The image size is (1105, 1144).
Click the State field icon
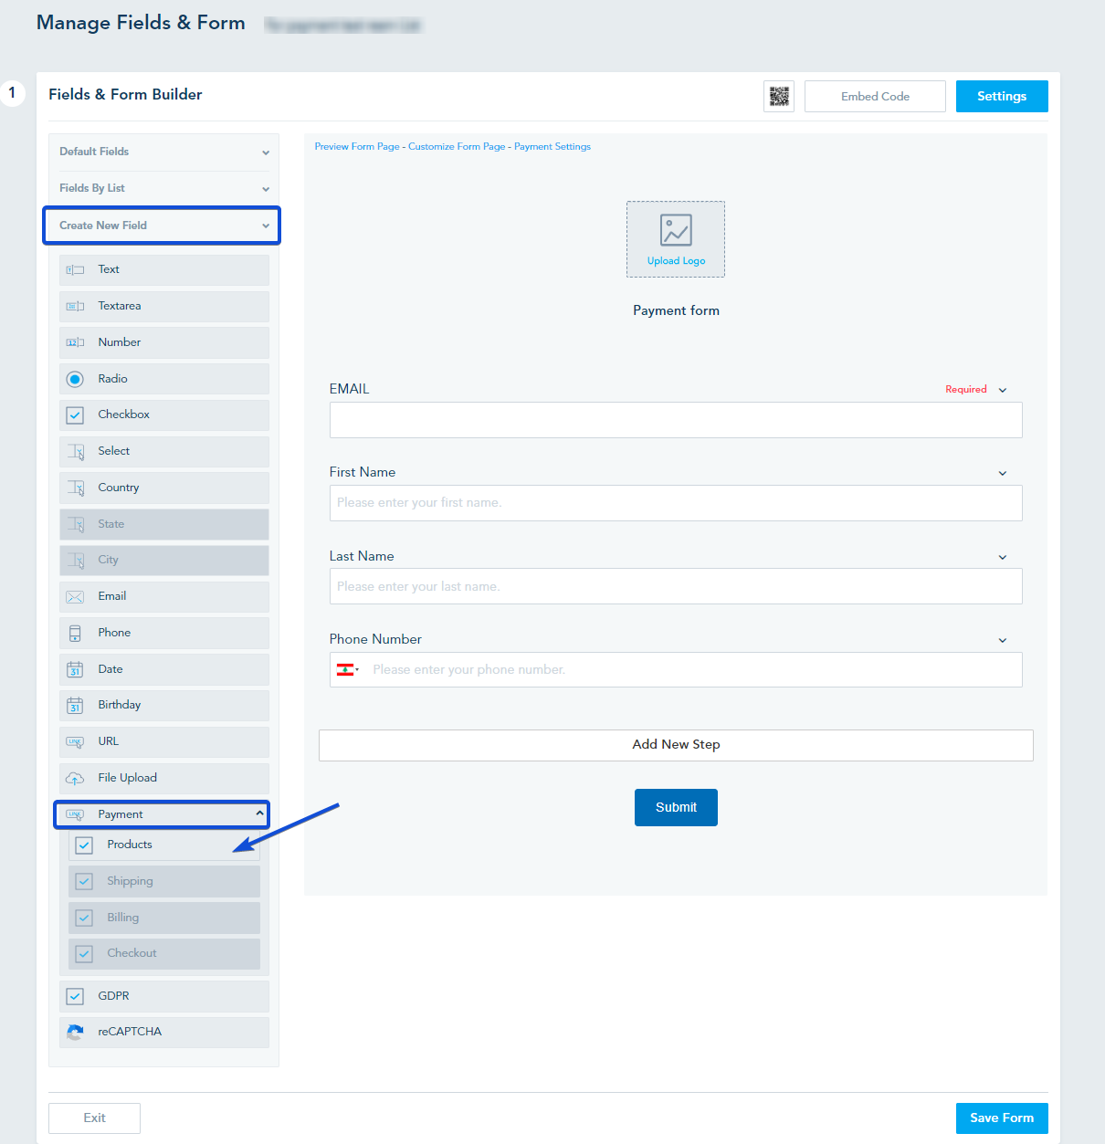click(x=75, y=524)
